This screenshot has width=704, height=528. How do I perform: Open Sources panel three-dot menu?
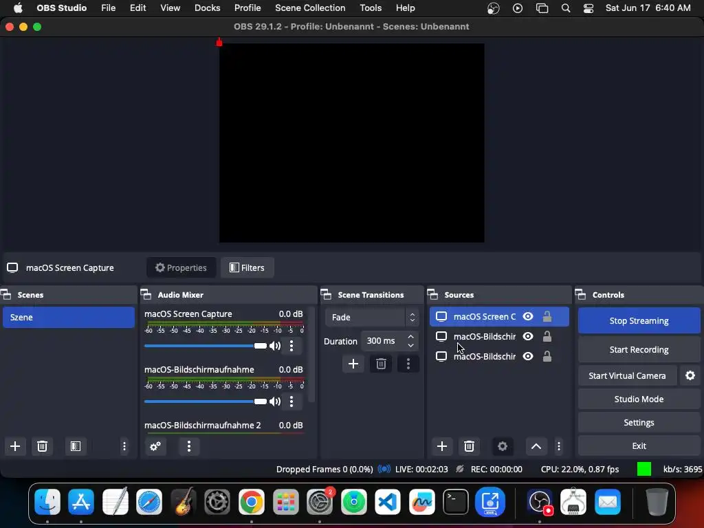[558, 446]
